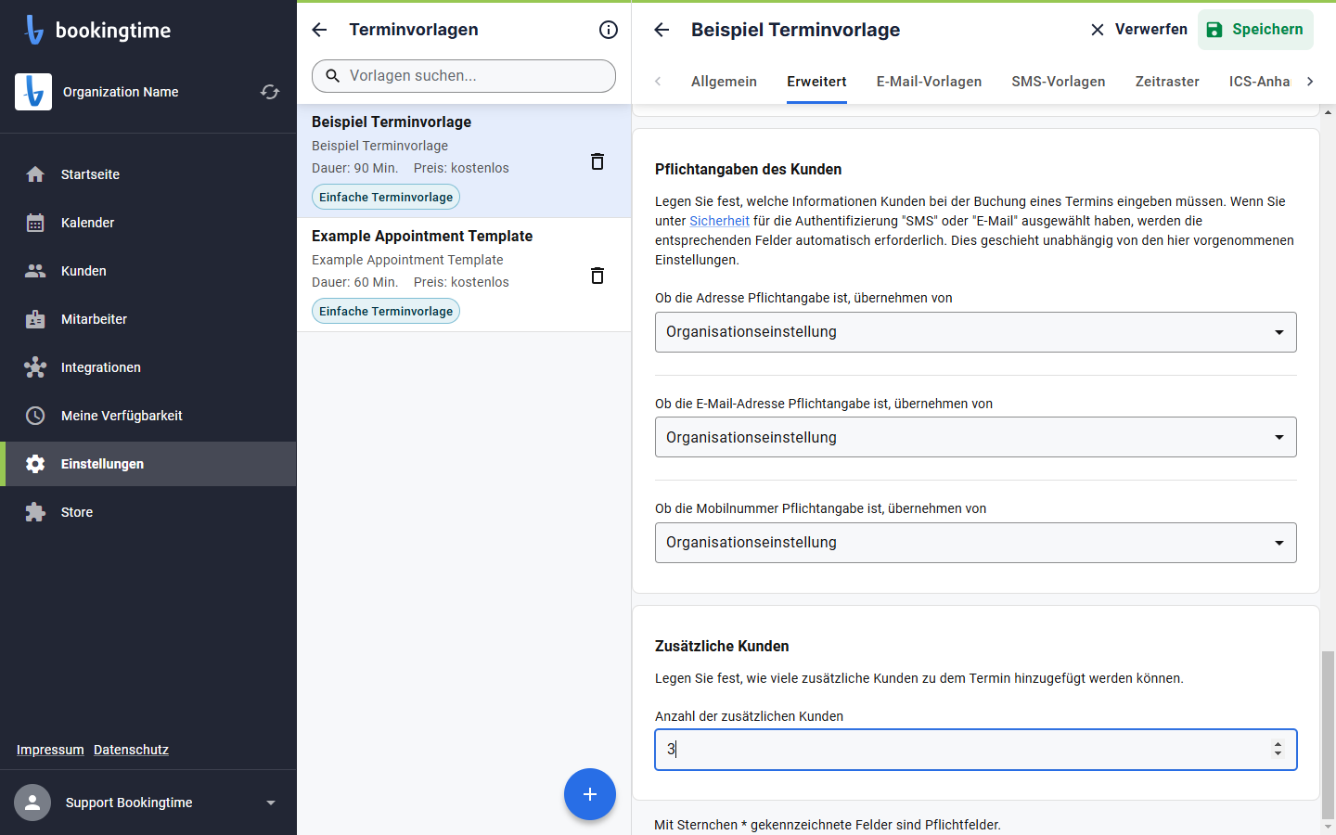Viewport: 1336px width, 835px height.
Task: Open Mitarbeiter via the badge icon
Action: pyautogui.click(x=35, y=319)
